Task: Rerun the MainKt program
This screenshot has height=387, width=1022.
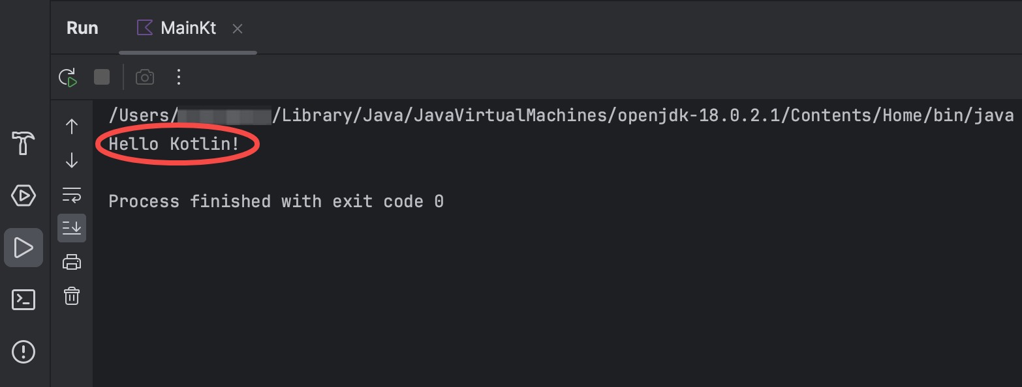Action: (x=69, y=78)
